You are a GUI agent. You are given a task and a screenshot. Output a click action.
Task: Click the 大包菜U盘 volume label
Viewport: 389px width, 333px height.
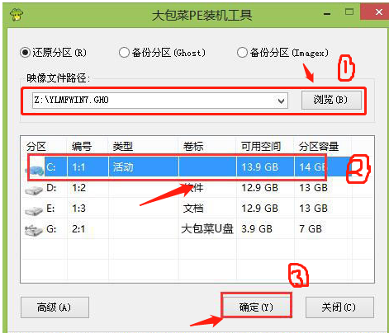[x=207, y=229]
